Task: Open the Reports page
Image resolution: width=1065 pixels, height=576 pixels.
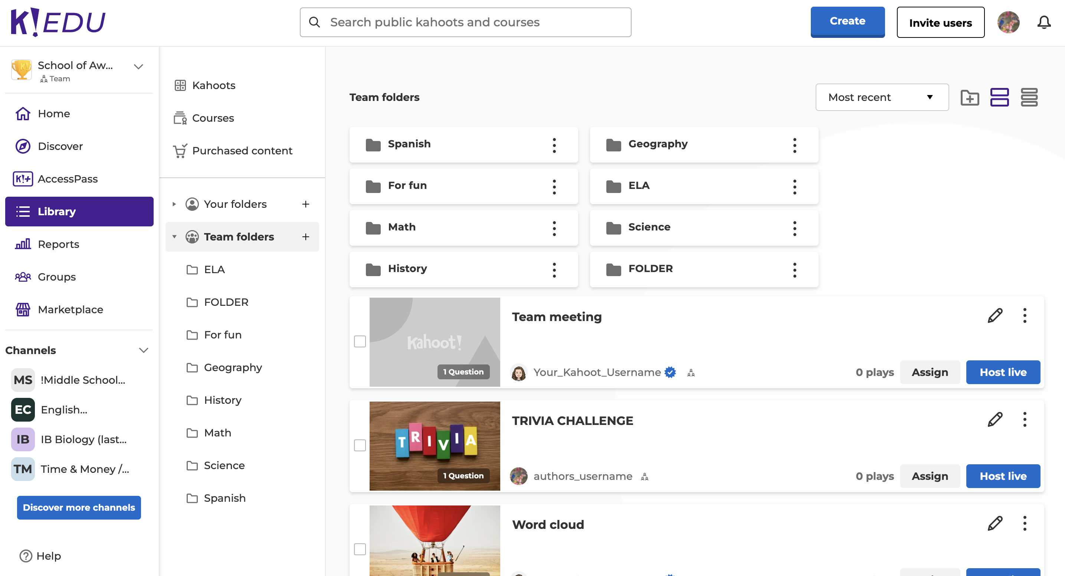Action: point(58,244)
